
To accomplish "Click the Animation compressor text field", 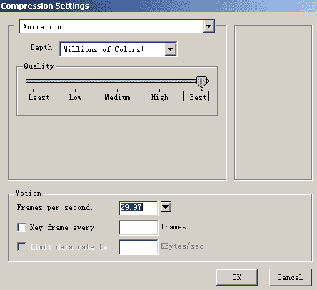I will (x=111, y=26).
